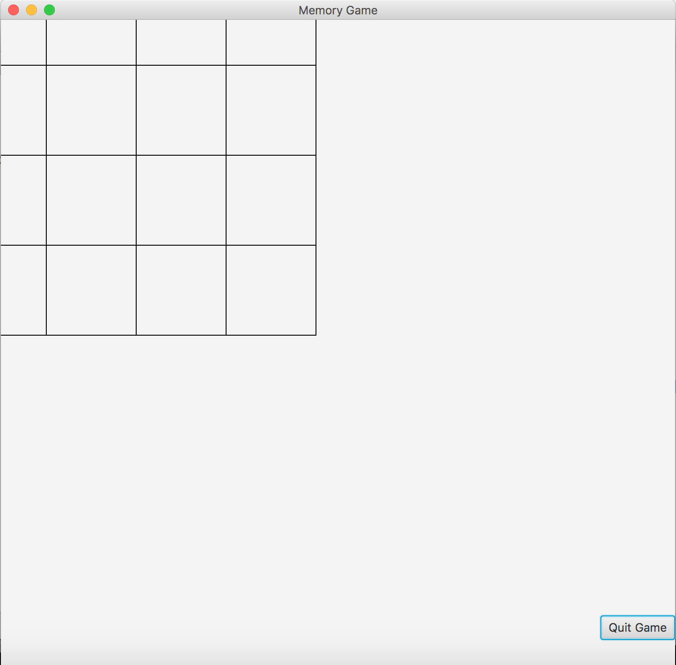Flip the bottom-row third-column card
The width and height of the screenshot is (676, 665).
(181, 290)
